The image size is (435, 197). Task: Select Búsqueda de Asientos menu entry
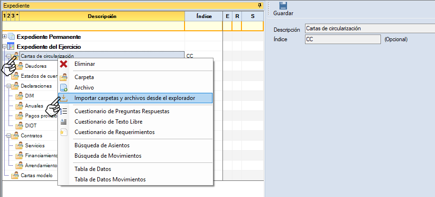(102, 145)
